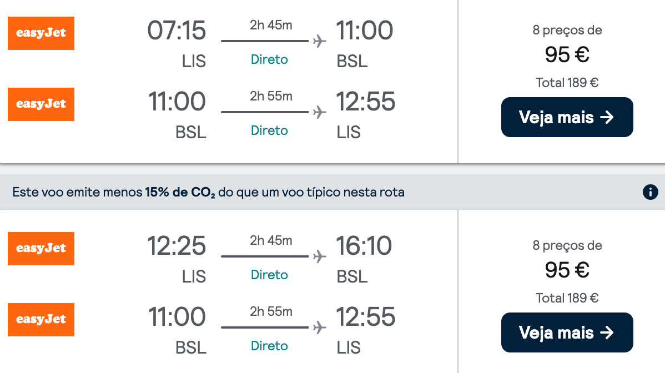Click 95 € price in second result
This screenshot has height=373, width=665.
pyautogui.click(x=567, y=270)
